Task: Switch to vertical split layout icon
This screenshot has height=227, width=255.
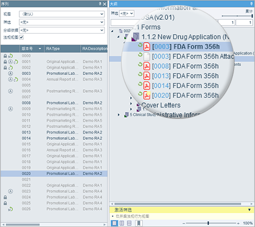Action: click(x=122, y=223)
